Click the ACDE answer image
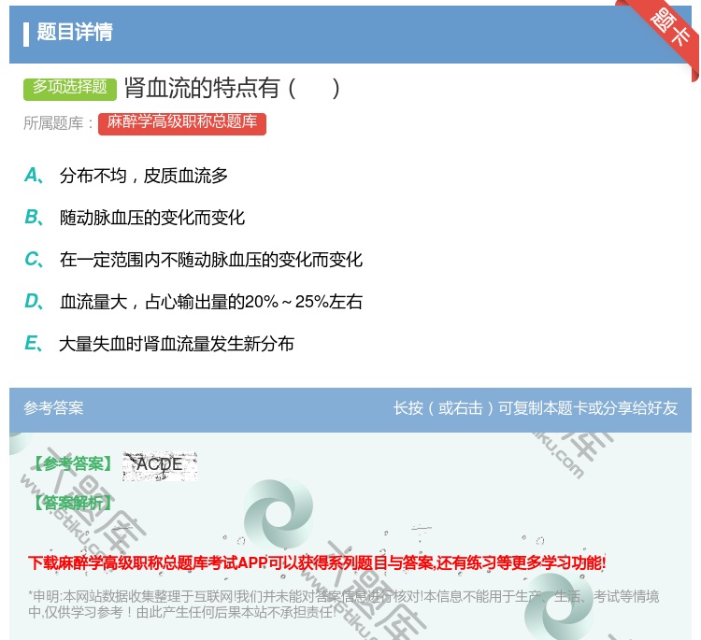This screenshot has width=701, height=640. pyautogui.click(x=160, y=465)
